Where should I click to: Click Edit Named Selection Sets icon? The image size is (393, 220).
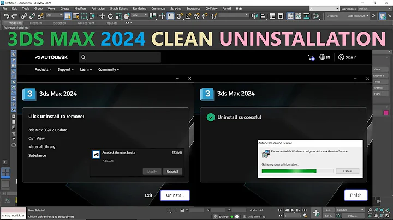214,16
